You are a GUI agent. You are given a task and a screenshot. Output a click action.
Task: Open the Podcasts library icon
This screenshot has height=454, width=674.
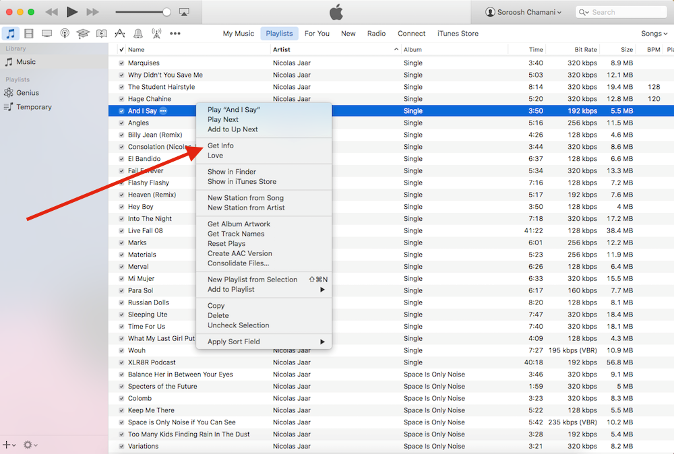click(x=65, y=34)
